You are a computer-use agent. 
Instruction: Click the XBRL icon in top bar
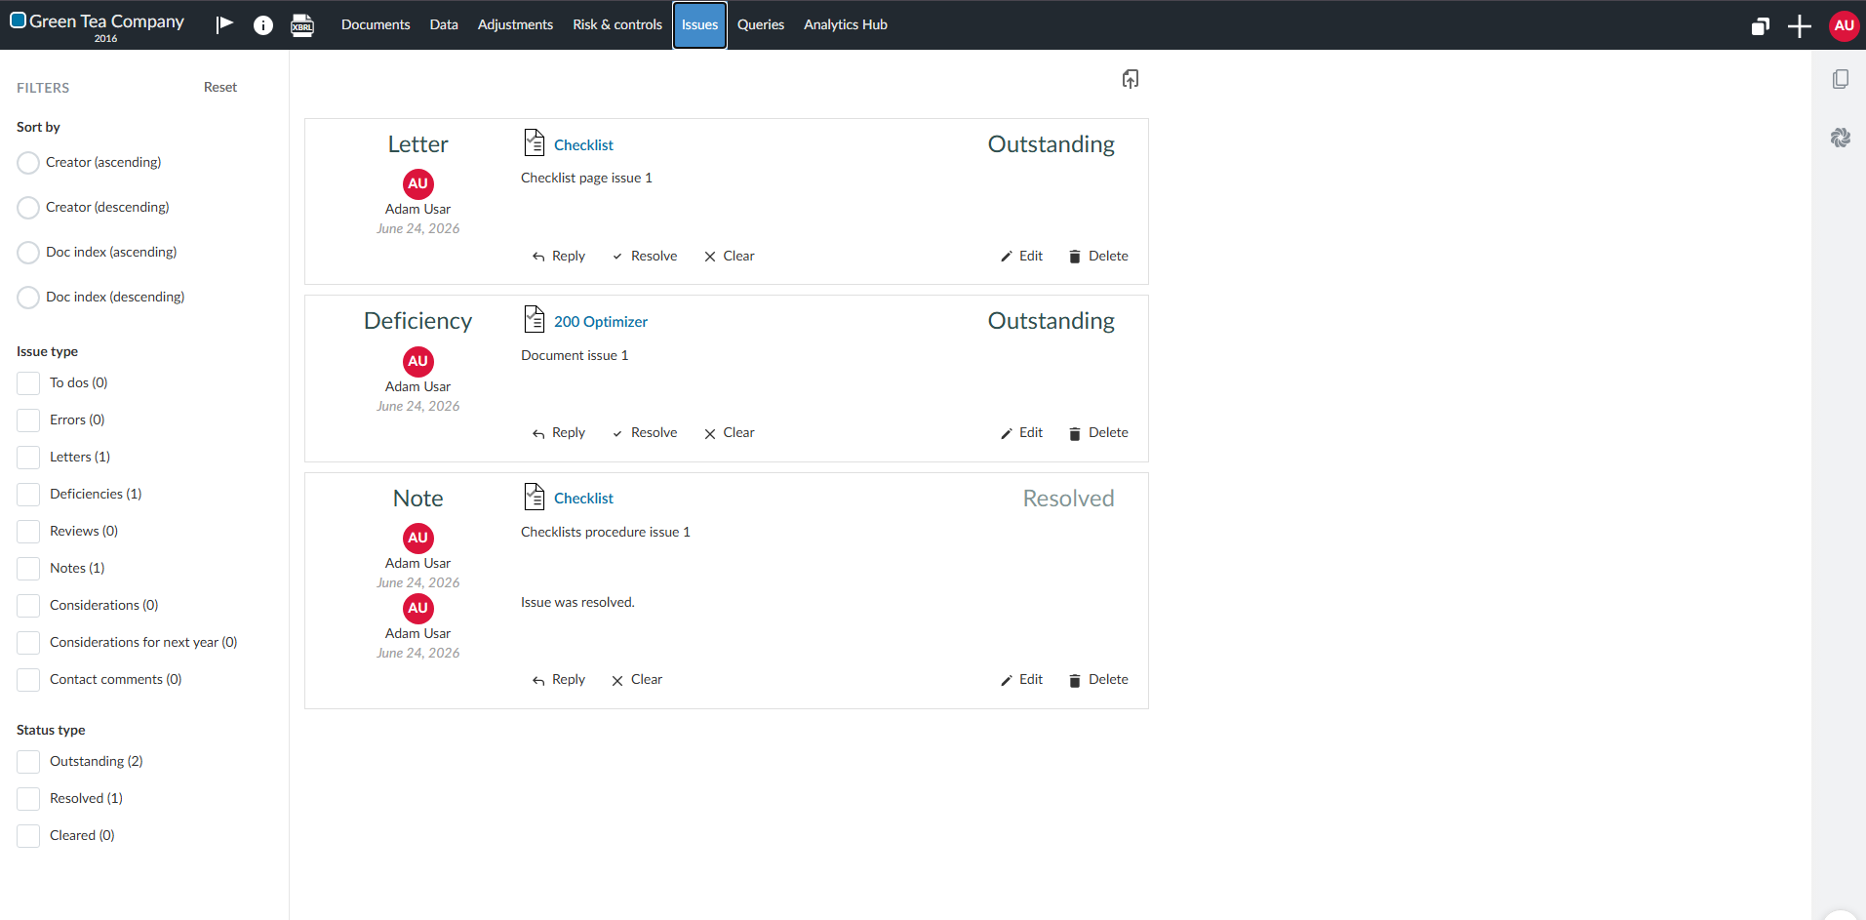(302, 25)
